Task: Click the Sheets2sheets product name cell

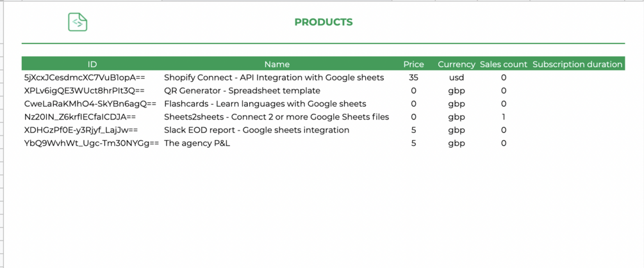Action: tap(276, 117)
